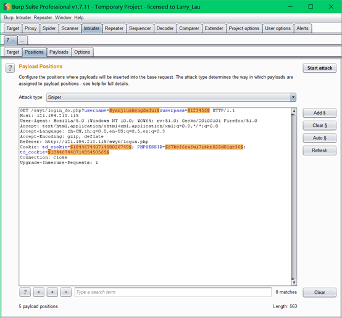The height and width of the screenshot is (318, 342).
Task: Select the Intruder main tab
Action: pos(91,28)
